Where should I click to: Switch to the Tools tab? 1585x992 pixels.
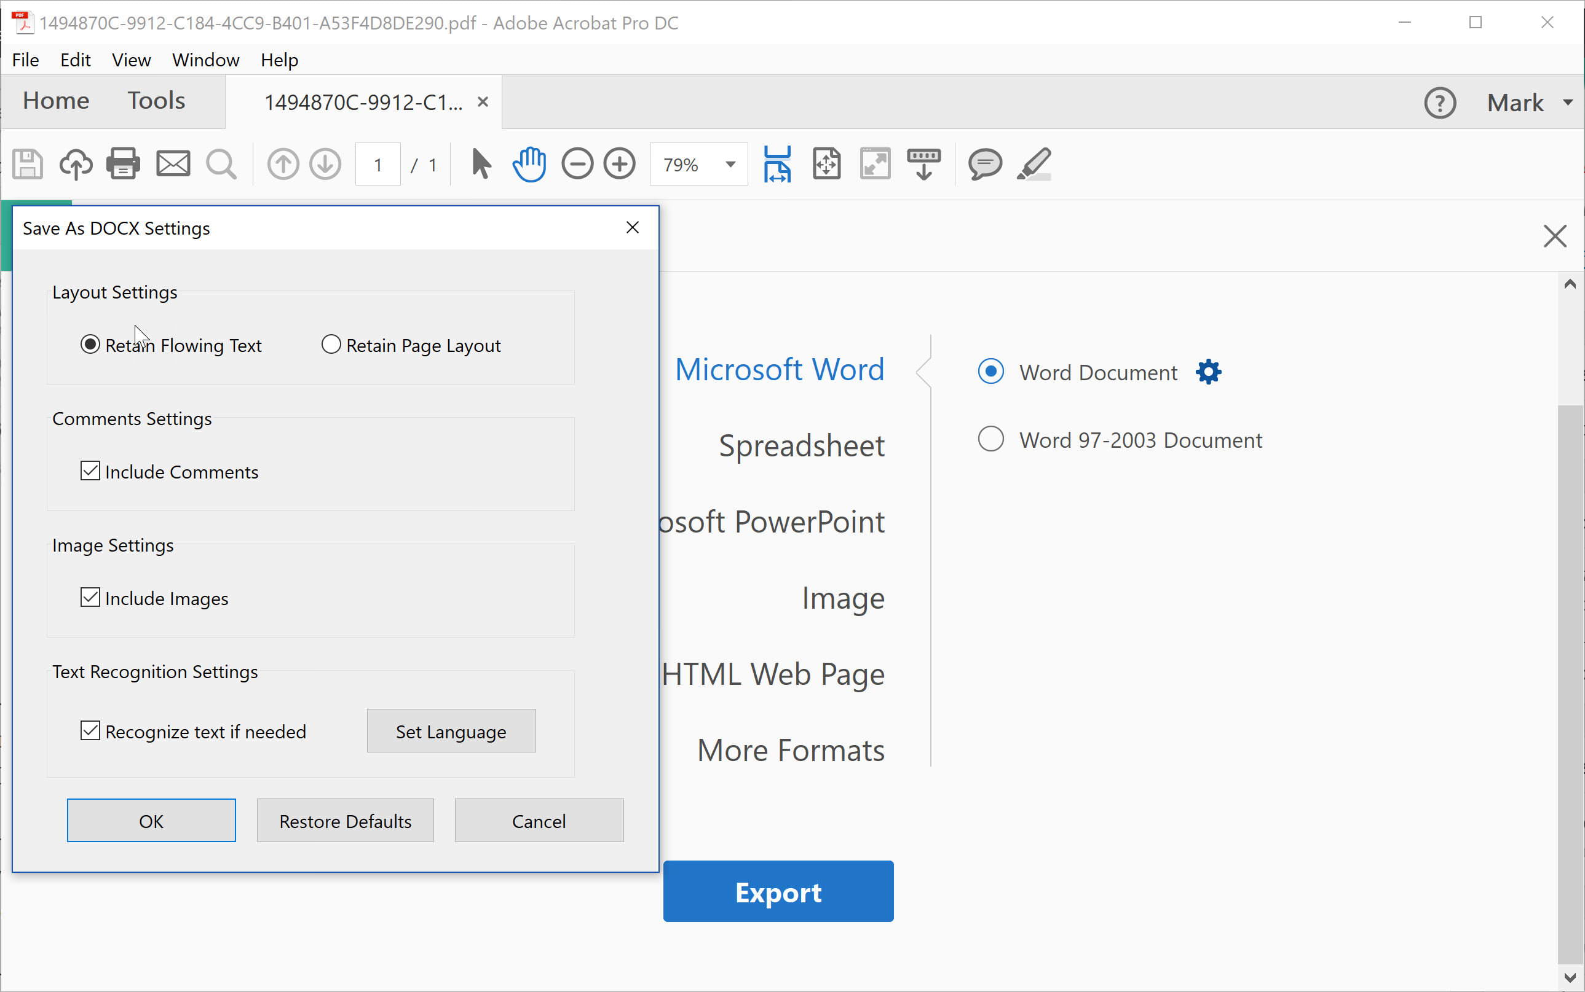157,101
